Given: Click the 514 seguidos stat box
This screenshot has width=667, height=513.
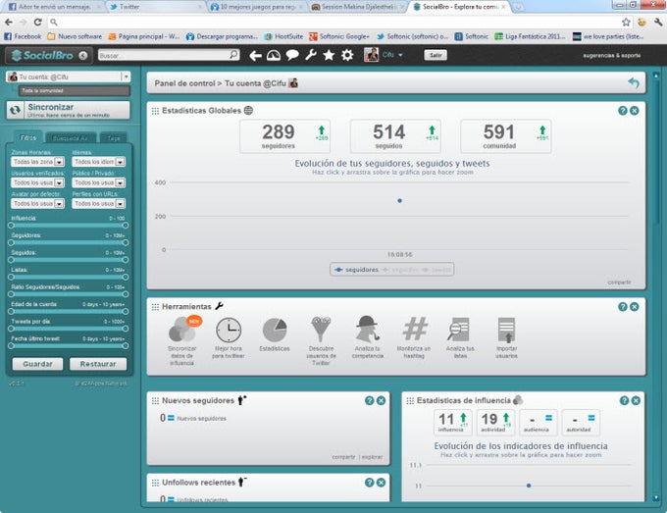Looking at the screenshot, I should point(395,136).
